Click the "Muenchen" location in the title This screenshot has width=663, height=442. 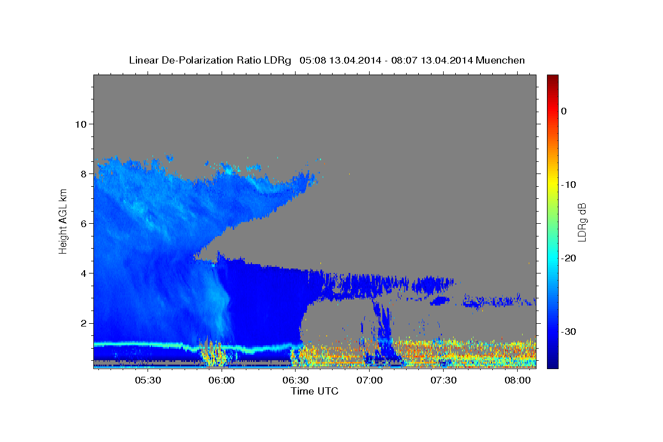tap(500, 60)
